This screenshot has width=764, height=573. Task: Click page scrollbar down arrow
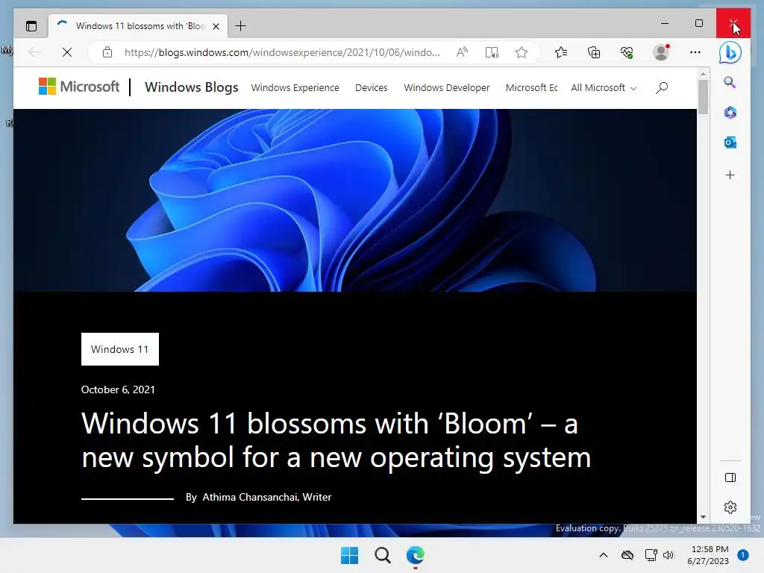point(703,516)
